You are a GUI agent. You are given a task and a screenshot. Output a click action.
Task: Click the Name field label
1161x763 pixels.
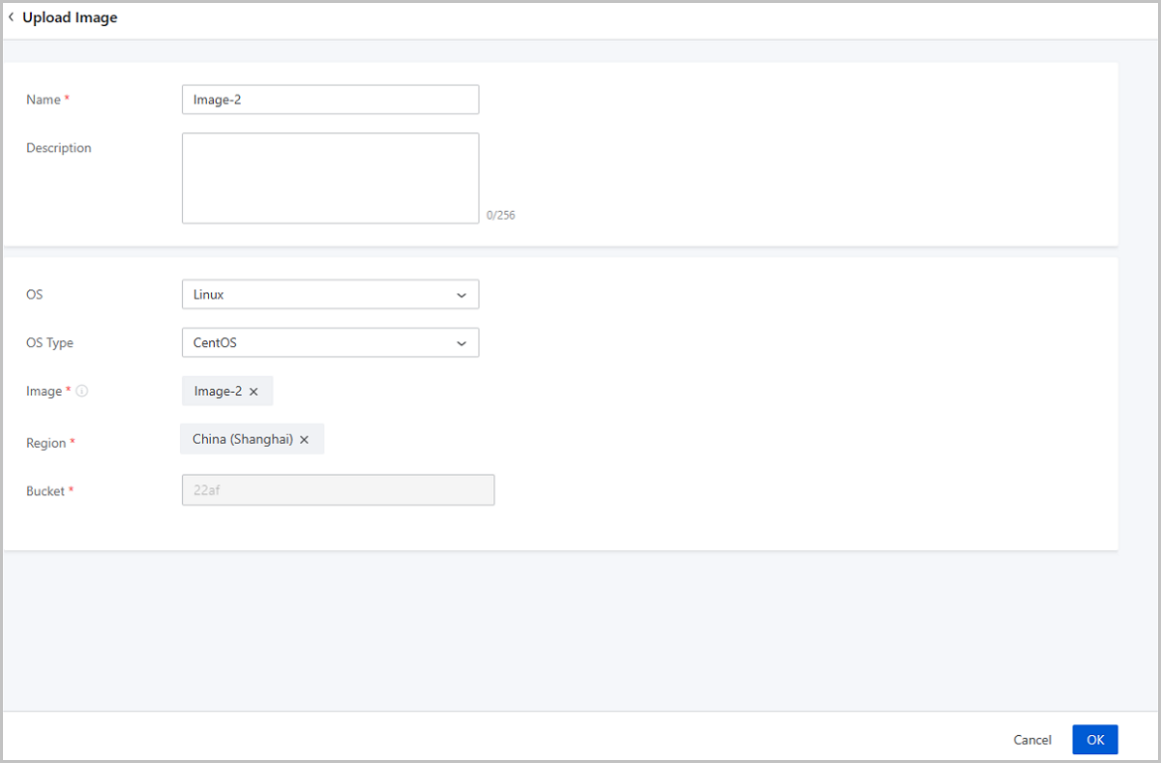[x=43, y=100]
